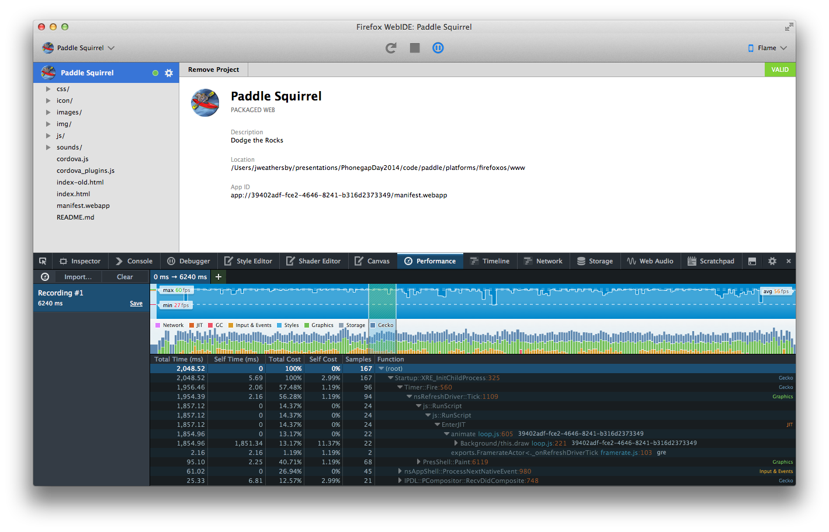
Task: Click the Paddle Squirrel app logo in details
Action: point(205,103)
